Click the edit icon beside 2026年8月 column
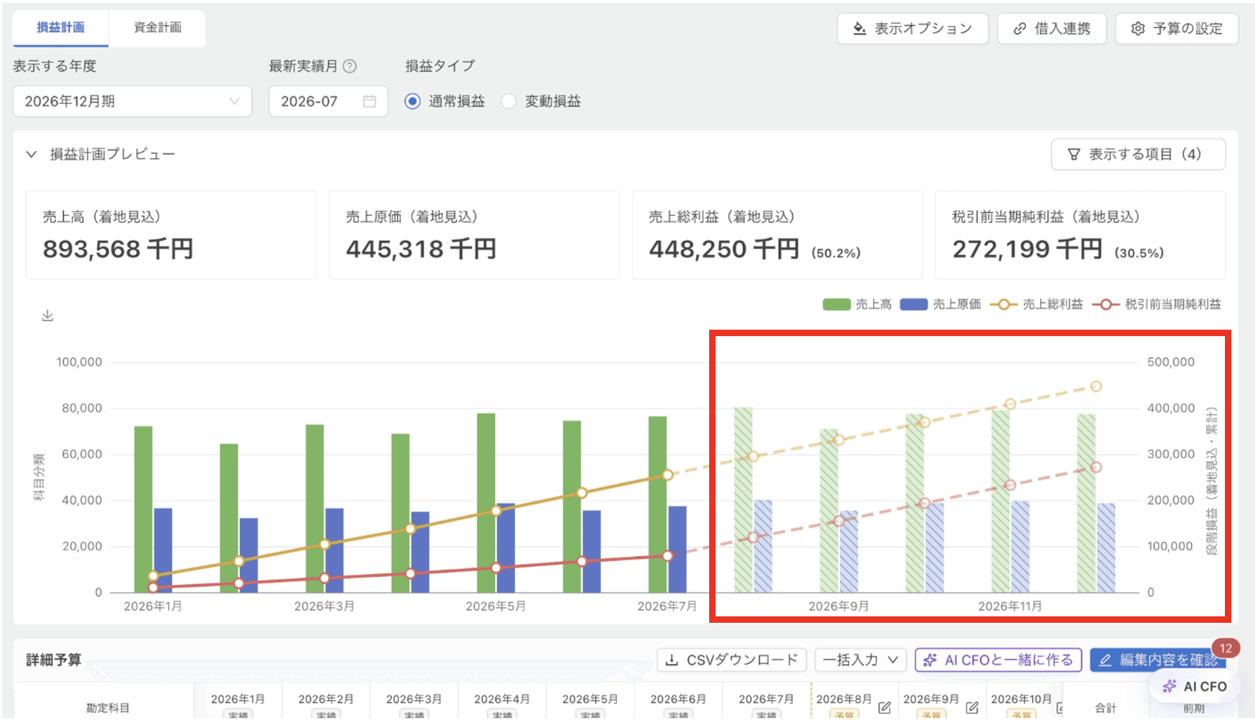This screenshot has width=1255, height=721. (885, 707)
